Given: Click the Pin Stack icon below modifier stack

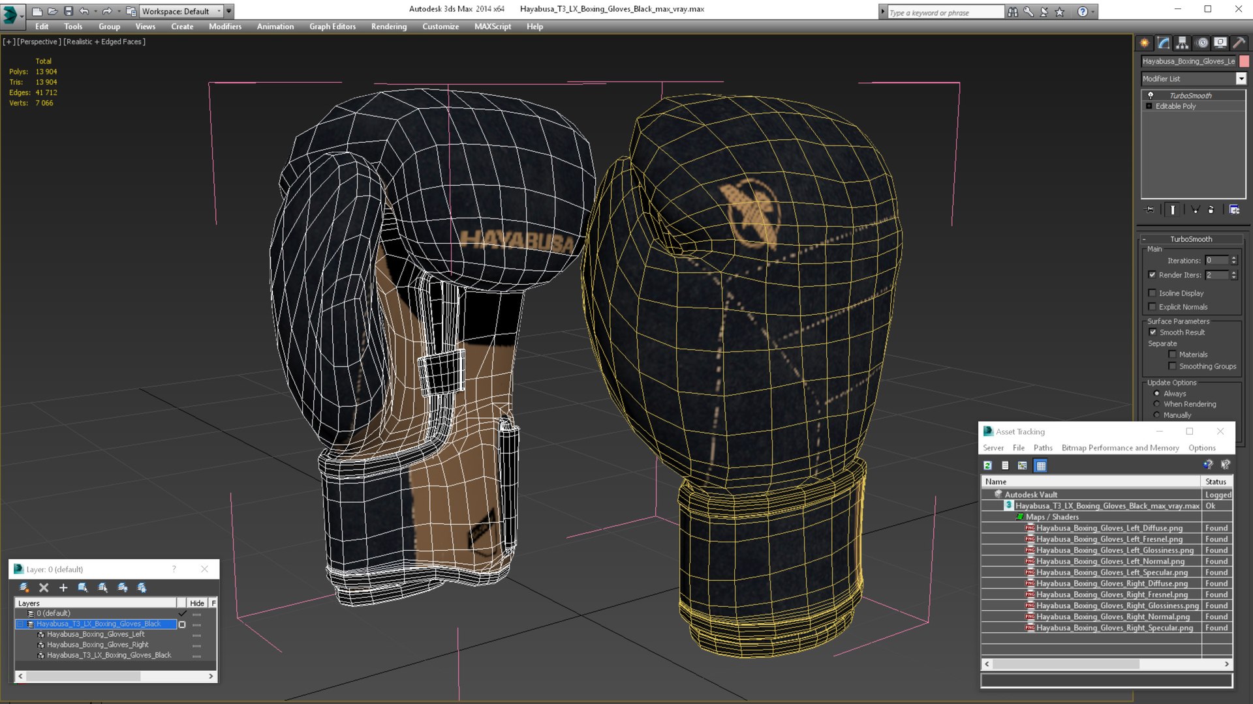Looking at the screenshot, I should [x=1150, y=210].
